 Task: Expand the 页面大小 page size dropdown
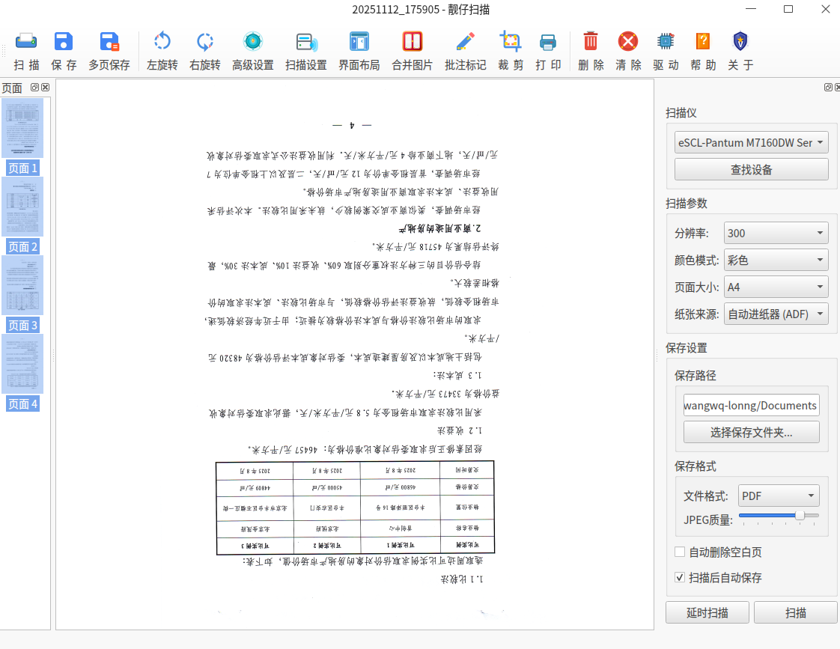point(776,287)
